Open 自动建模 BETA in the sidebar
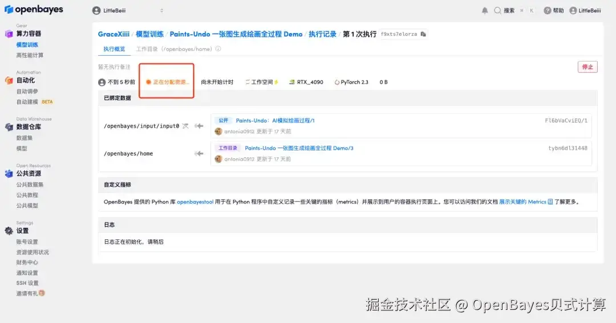Viewport: 616px width, 323px height. [35, 101]
